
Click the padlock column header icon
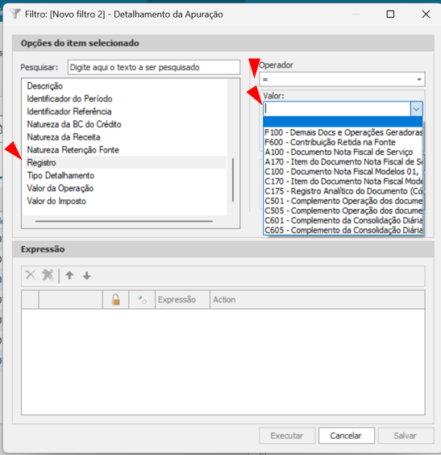click(115, 299)
